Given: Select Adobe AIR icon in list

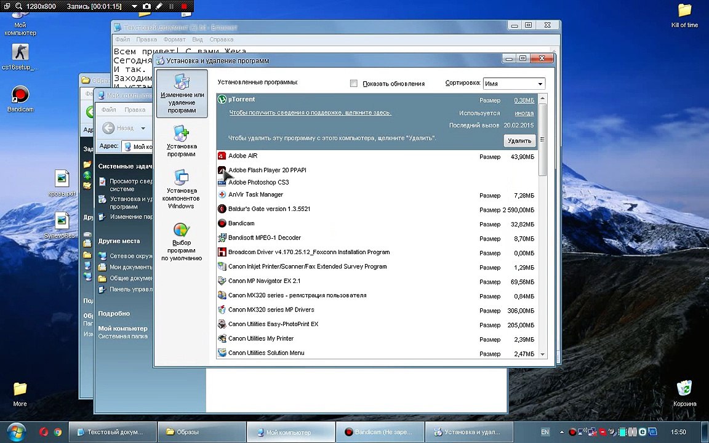Looking at the screenshot, I should pyautogui.click(x=222, y=156).
